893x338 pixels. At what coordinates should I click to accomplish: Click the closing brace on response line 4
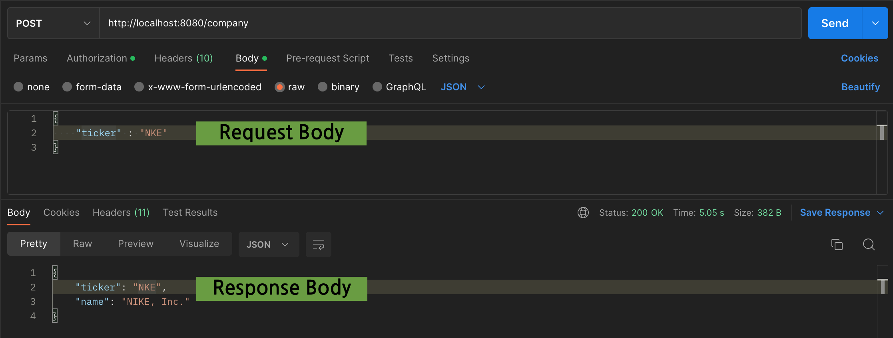click(x=55, y=316)
